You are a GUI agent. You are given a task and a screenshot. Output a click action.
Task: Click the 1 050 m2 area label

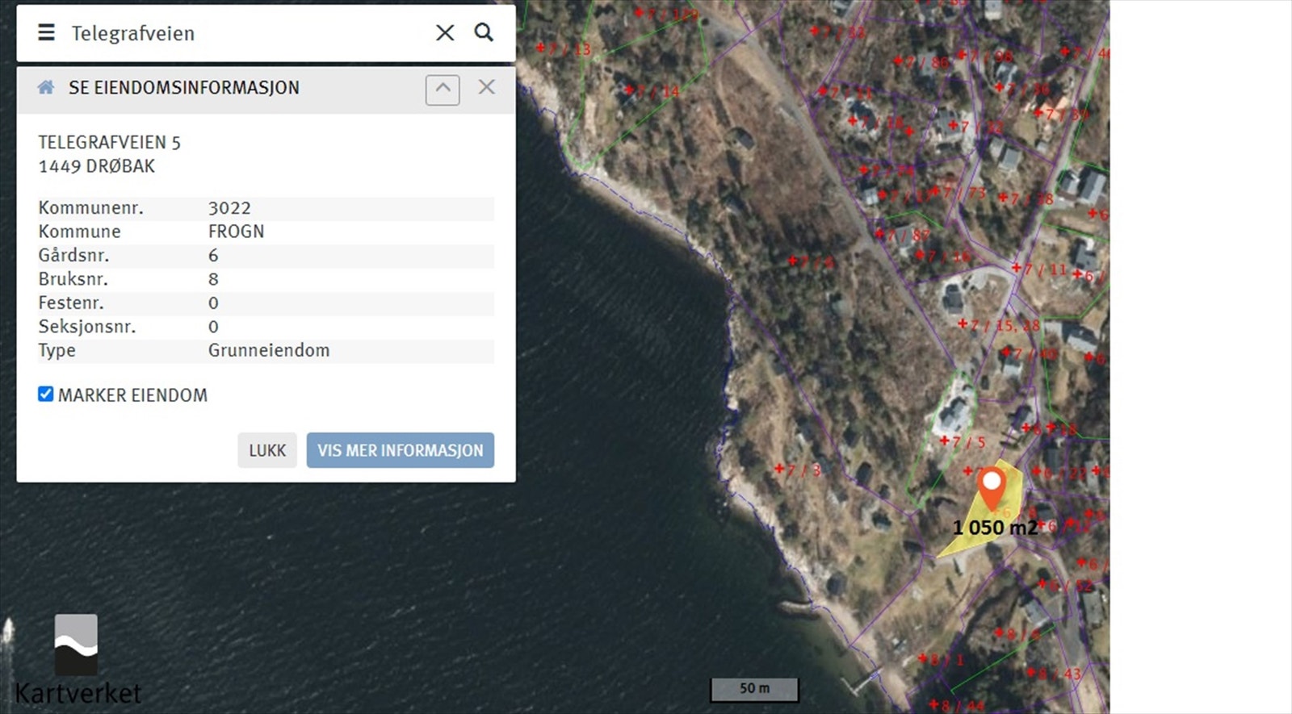tap(995, 528)
